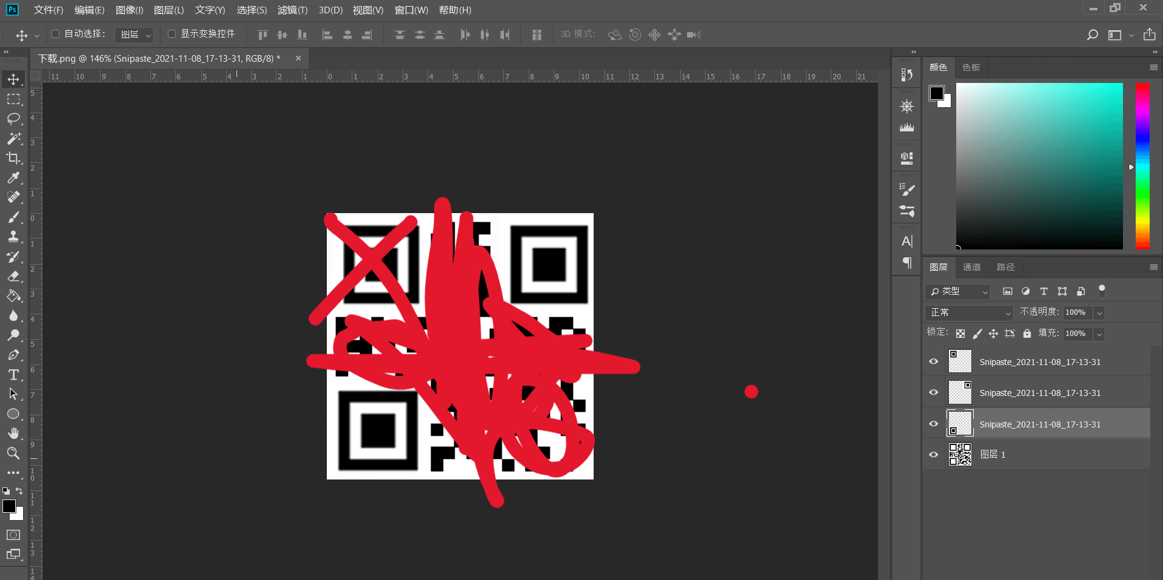Open the 填充 fill dropdown arrow
Viewport: 1163px width, 580px height.
(1099, 334)
